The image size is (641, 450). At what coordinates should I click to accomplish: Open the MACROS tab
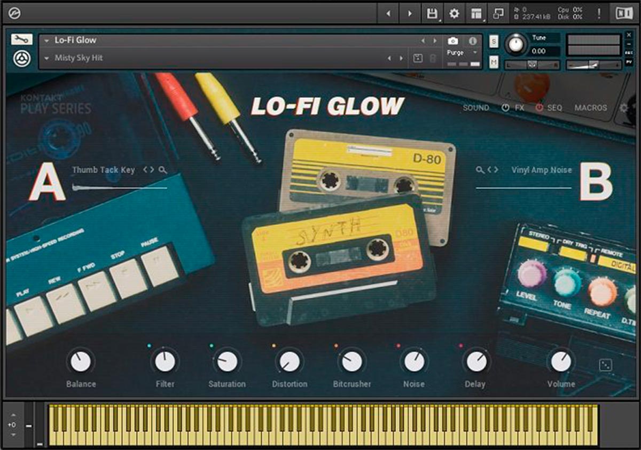click(x=591, y=107)
